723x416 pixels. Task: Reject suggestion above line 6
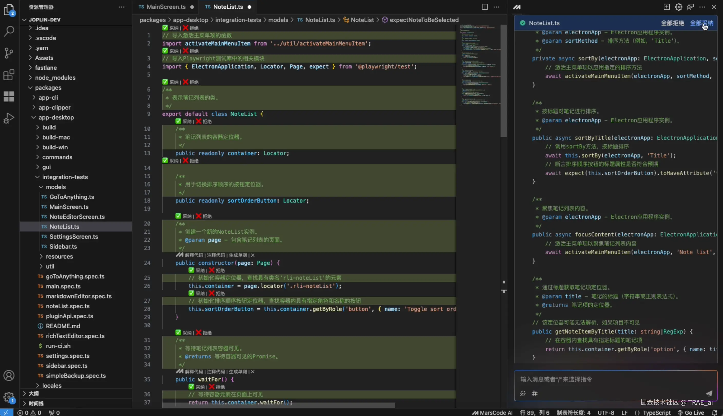[x=185, y=82]
